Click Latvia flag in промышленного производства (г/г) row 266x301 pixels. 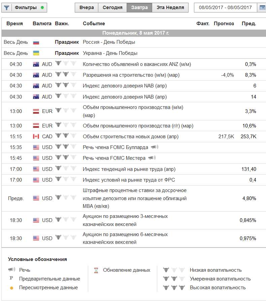pyautogui.click(x=36, y=126)
